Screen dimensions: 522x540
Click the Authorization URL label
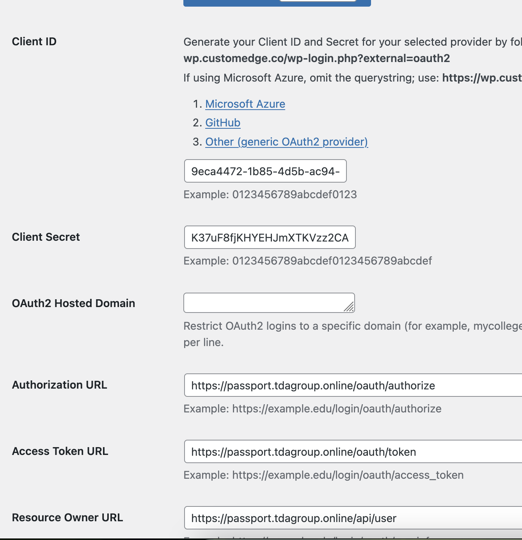(x=60, y=385)
